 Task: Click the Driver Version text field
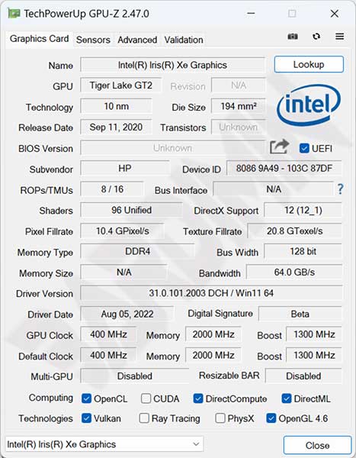pyautogui.click(x=211, y=293)
